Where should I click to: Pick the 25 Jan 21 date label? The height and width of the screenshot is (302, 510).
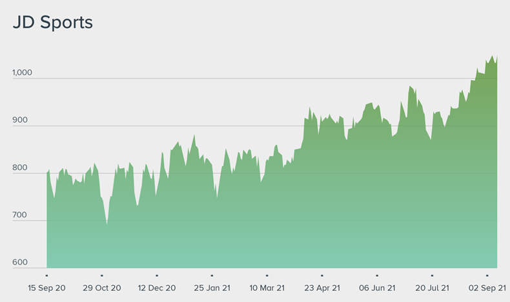tap(212, 287)
